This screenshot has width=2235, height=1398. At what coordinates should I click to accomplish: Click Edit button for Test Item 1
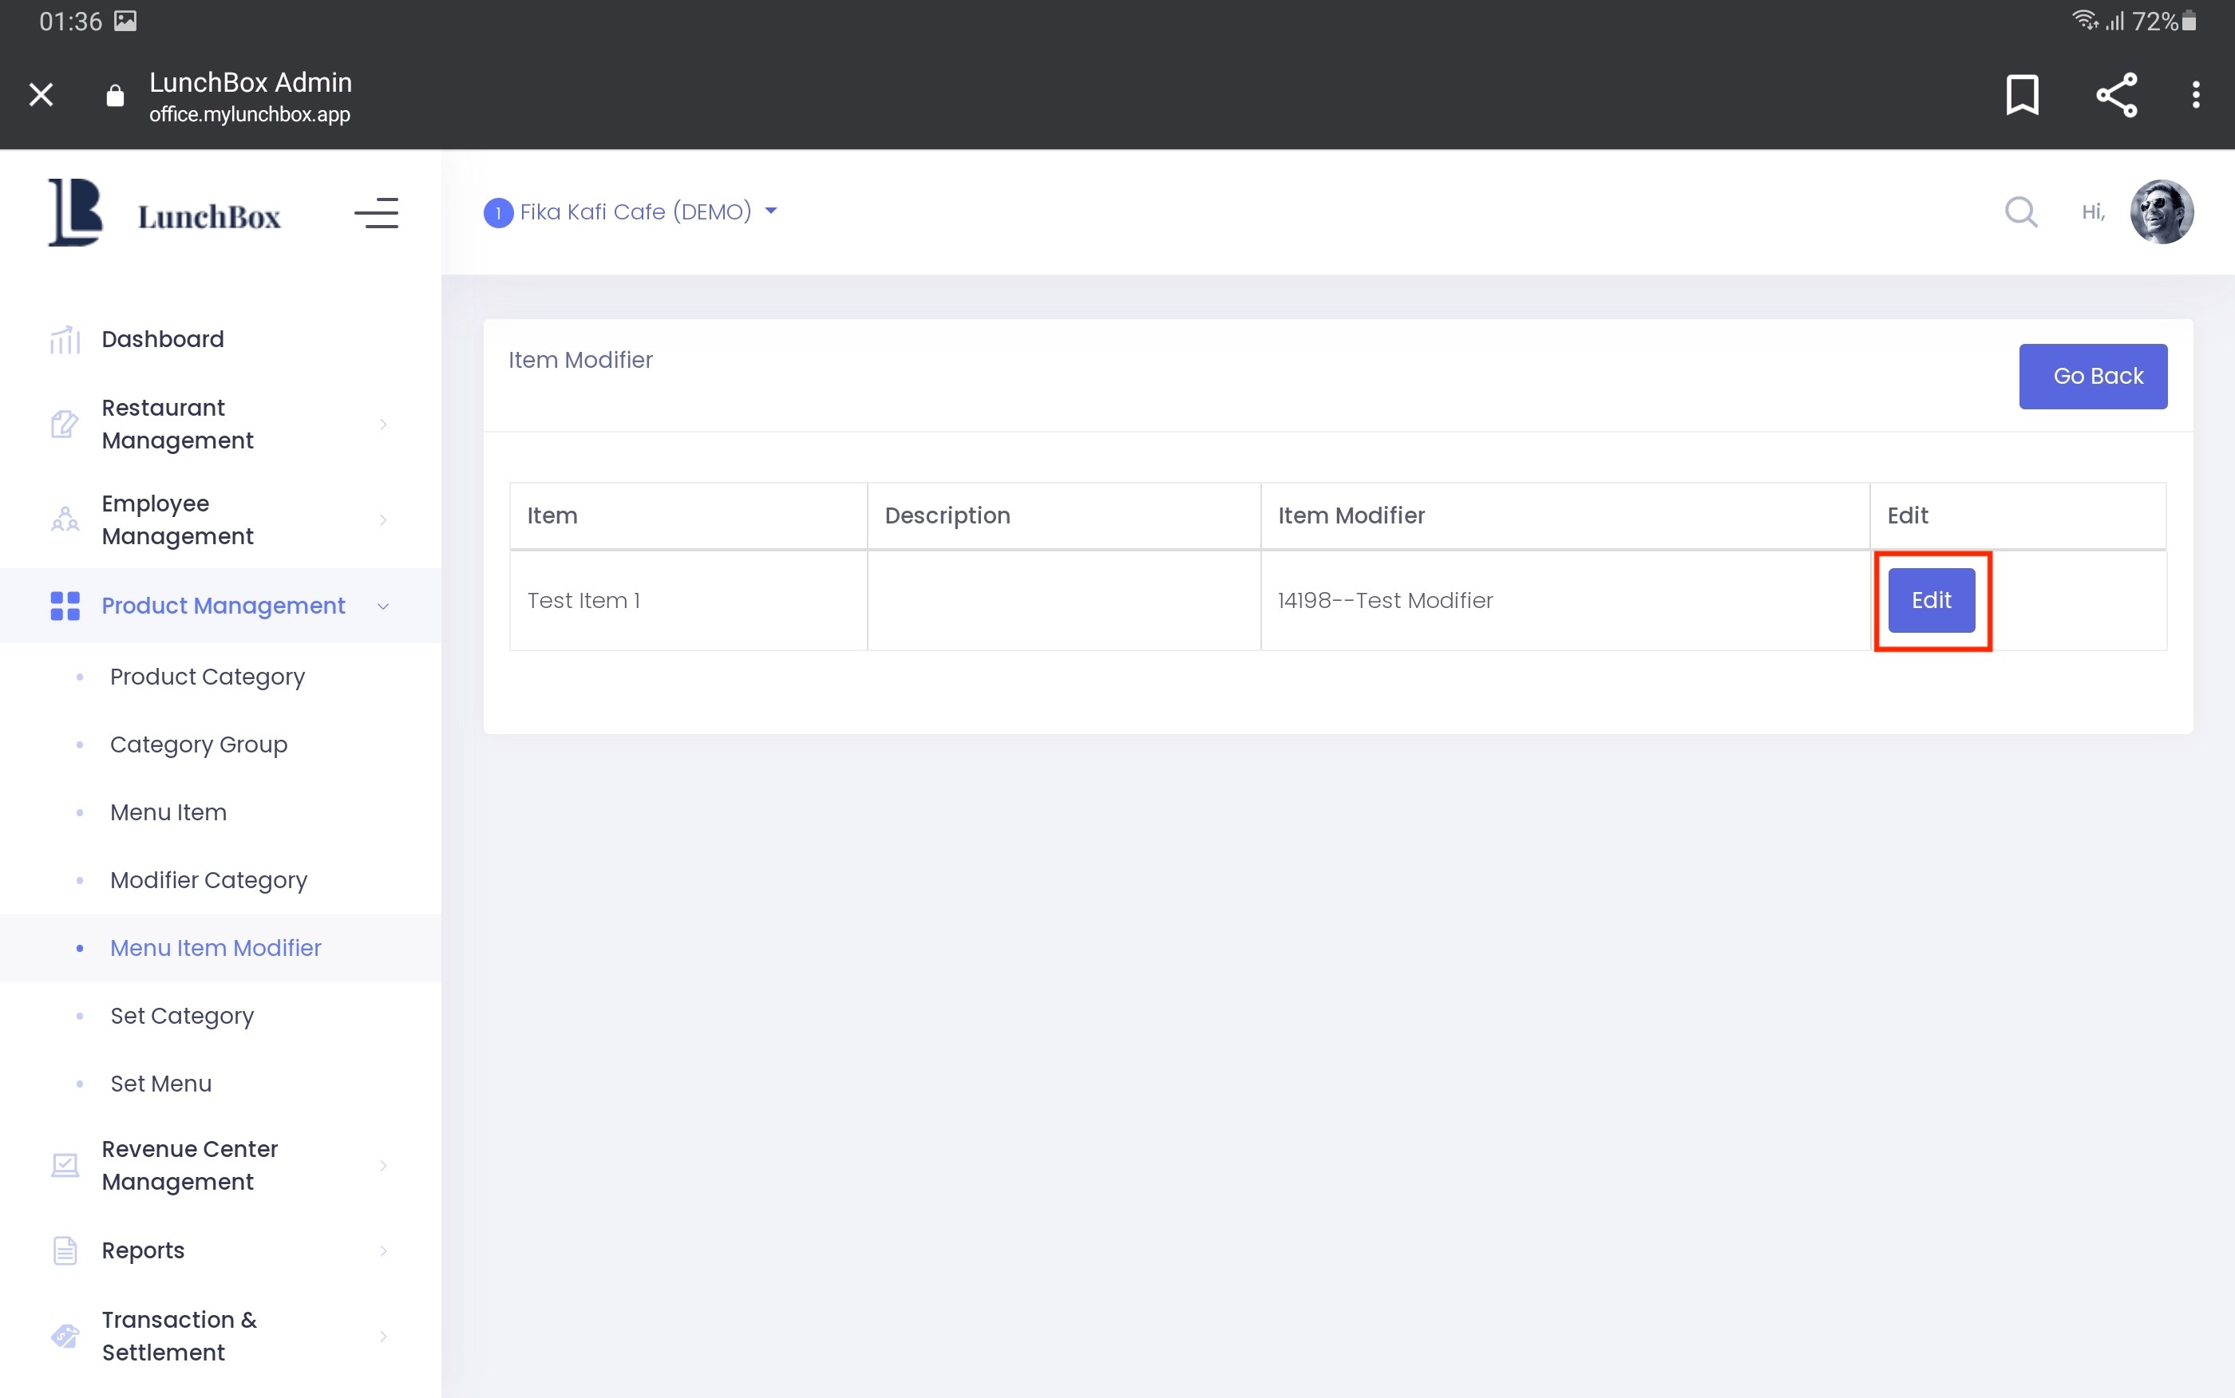1931,600
